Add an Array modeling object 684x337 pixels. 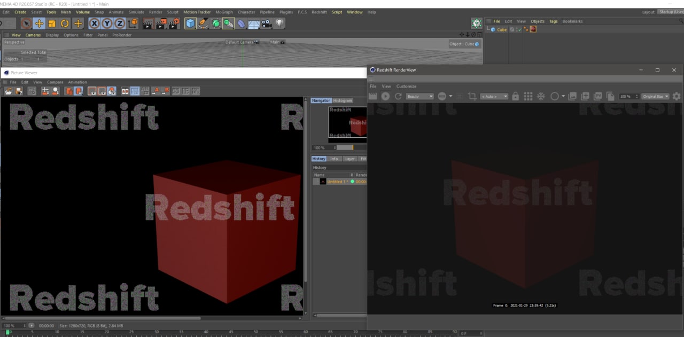(229, 23)
